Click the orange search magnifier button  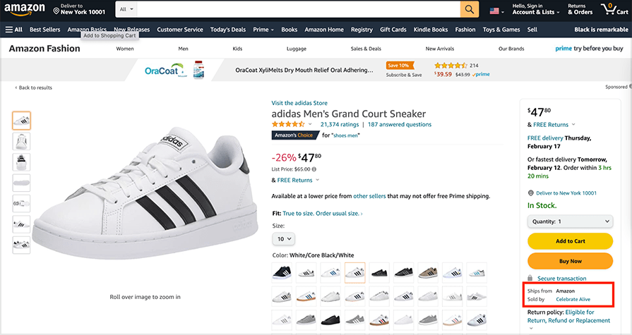click(470, 9)
